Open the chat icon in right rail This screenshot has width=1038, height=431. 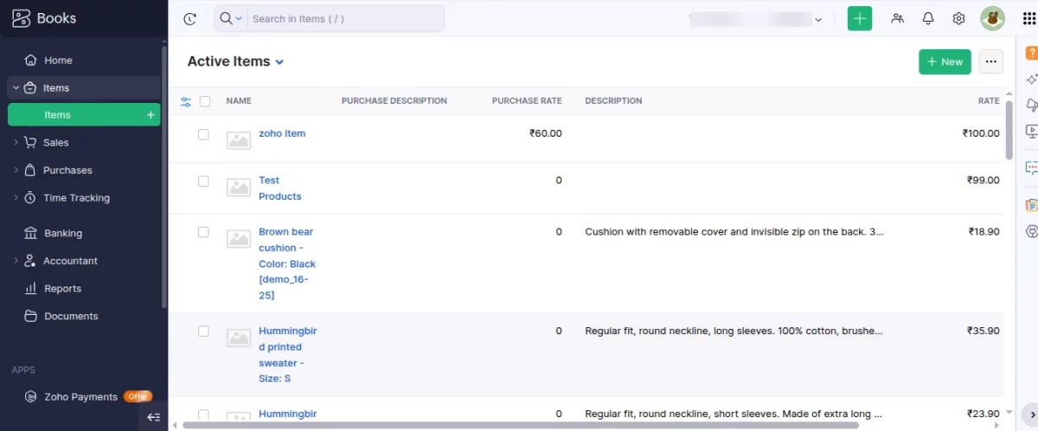point(1032,166)
